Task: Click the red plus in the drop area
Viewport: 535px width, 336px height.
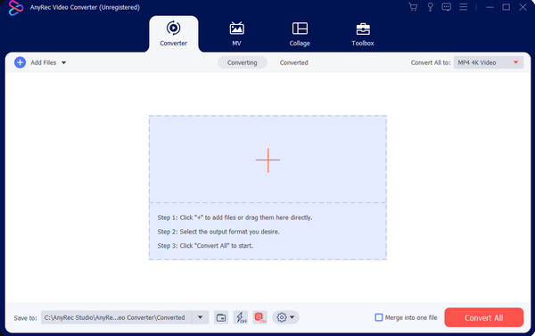Action: coord(267,160)
